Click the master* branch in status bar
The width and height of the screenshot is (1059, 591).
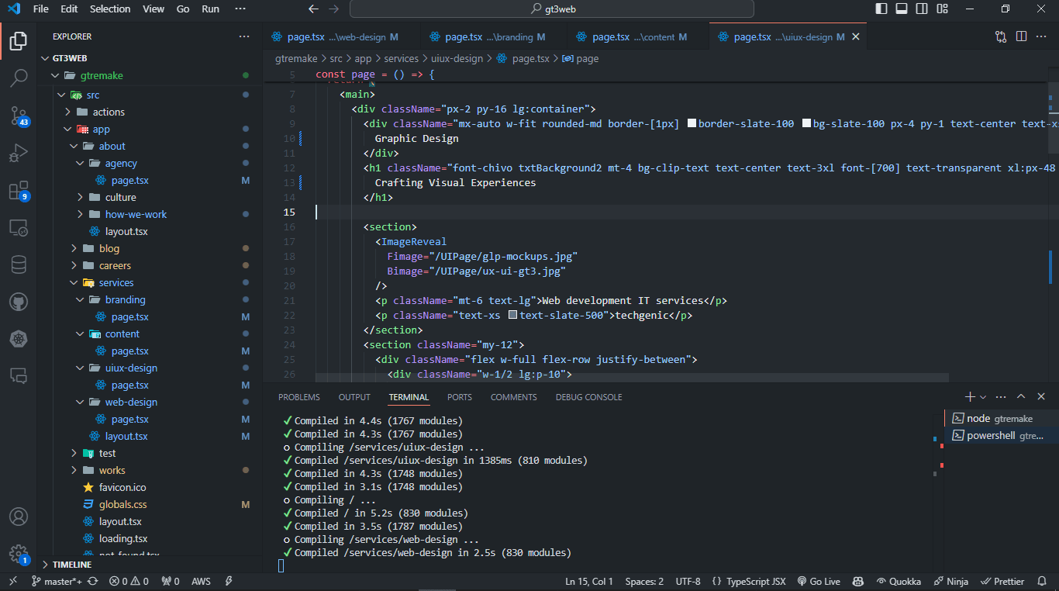tap(57, 581)
